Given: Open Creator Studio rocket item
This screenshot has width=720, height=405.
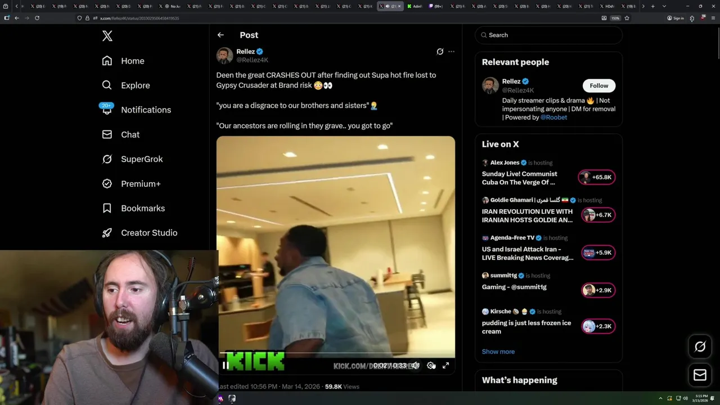Looking at the screenshot, I should [x=139, y=232].
